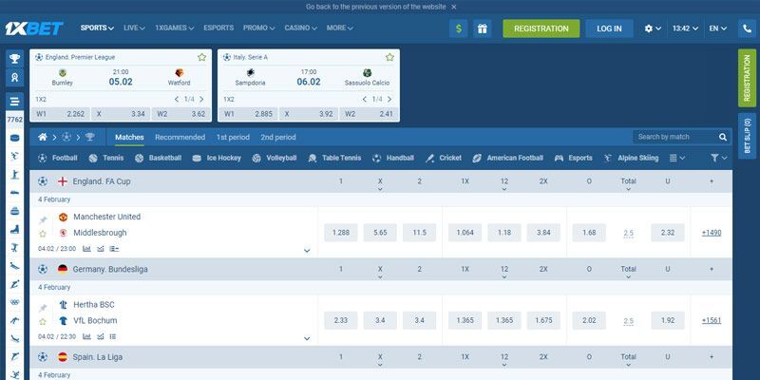Image resolution: width=760 pixels, height=380 pixels.
Task: Expand the more sports list dropdown
Action: (677, 158)
